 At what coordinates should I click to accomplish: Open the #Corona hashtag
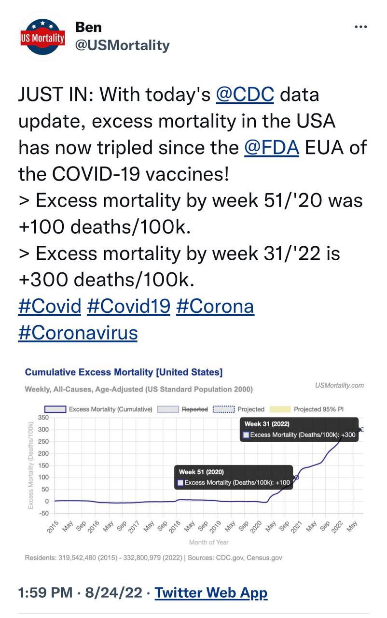(x=215, y=306)
